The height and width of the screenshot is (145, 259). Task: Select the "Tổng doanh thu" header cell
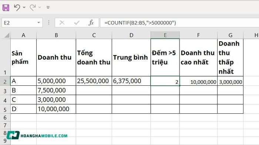(94, 57)
